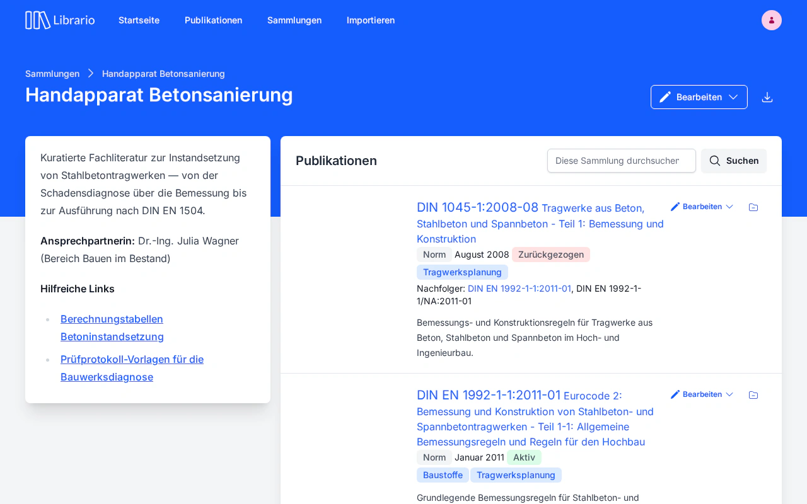Click the Zurückgezogen status badge
This screenshot has height=504, width=807.
tap(551, 255)
